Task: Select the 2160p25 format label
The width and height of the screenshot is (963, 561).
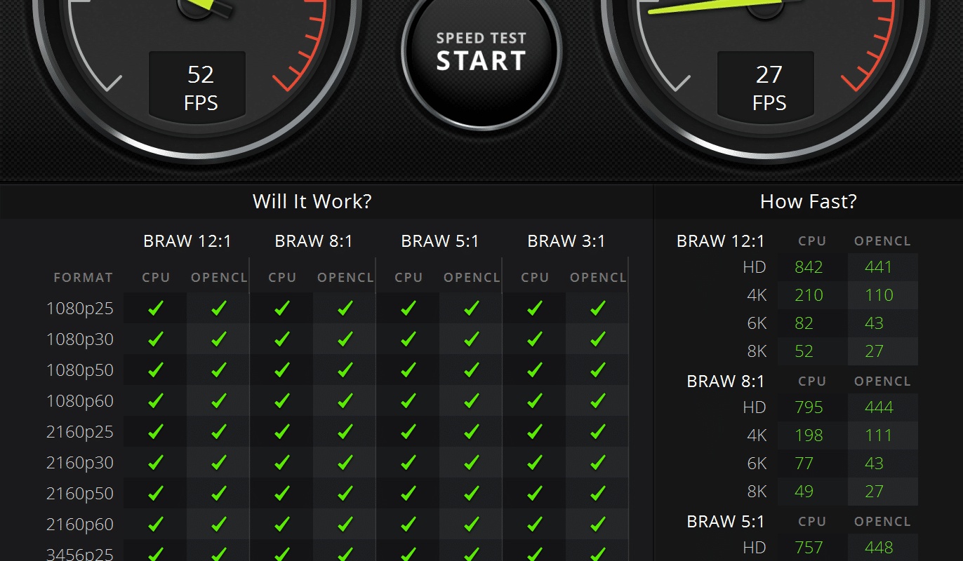Action: point(80,432)
